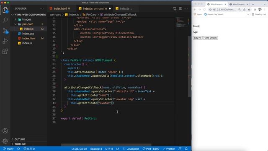Click the Say Hi! button
Image resolution: width=268 pixels, height=151 pixels.
tap(198, 38)
